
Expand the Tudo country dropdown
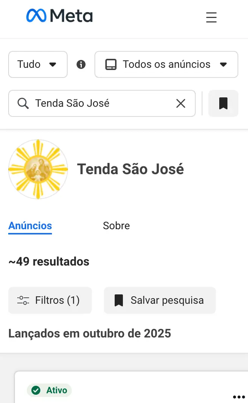(38, 64)
